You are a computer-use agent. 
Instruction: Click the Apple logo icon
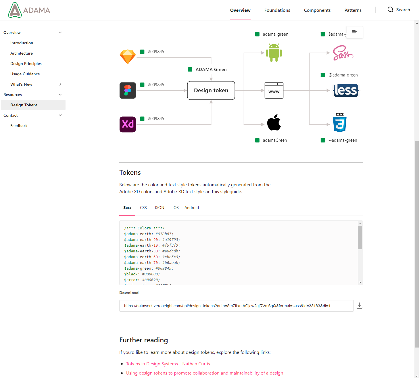click(x=274, y=122)
